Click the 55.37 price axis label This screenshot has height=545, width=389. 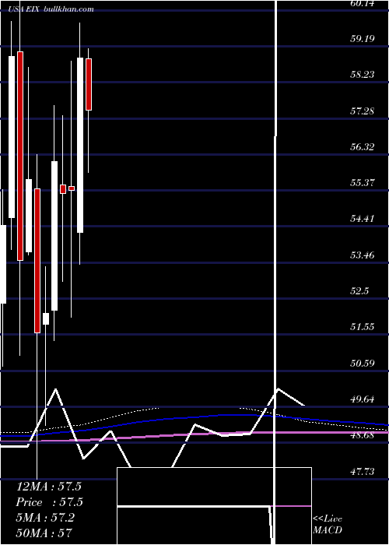(x=362, y=182)
